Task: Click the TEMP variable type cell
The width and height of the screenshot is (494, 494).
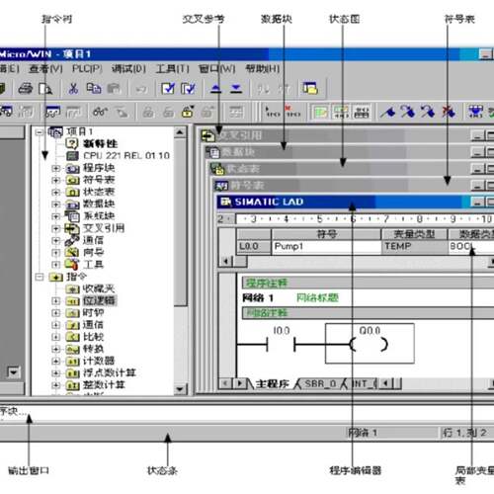Action: point(414,247)
